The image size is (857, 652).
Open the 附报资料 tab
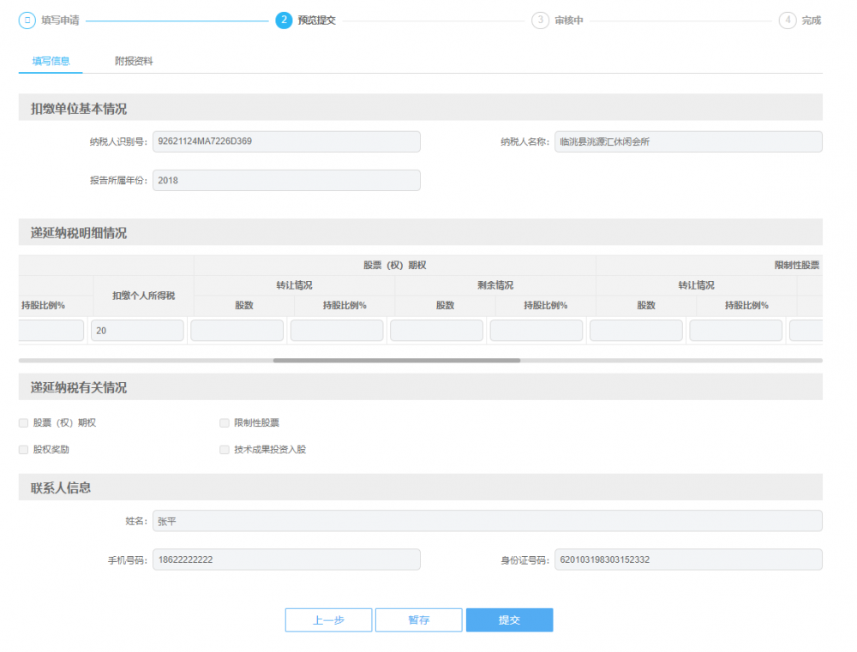pos(134,62)
